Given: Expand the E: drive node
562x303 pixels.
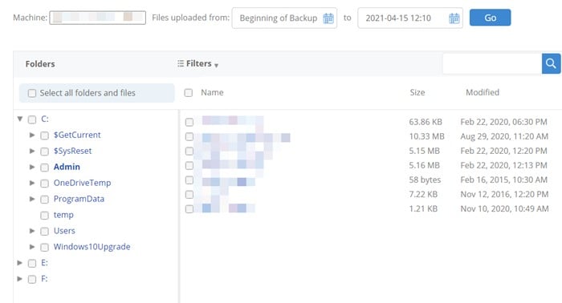Looking at the screenshot, I should (x=20, y=263).
